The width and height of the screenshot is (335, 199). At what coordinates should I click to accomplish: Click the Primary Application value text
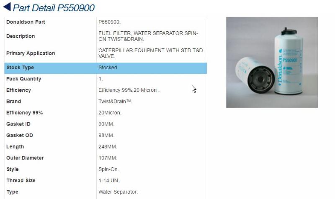coord(150,53)
